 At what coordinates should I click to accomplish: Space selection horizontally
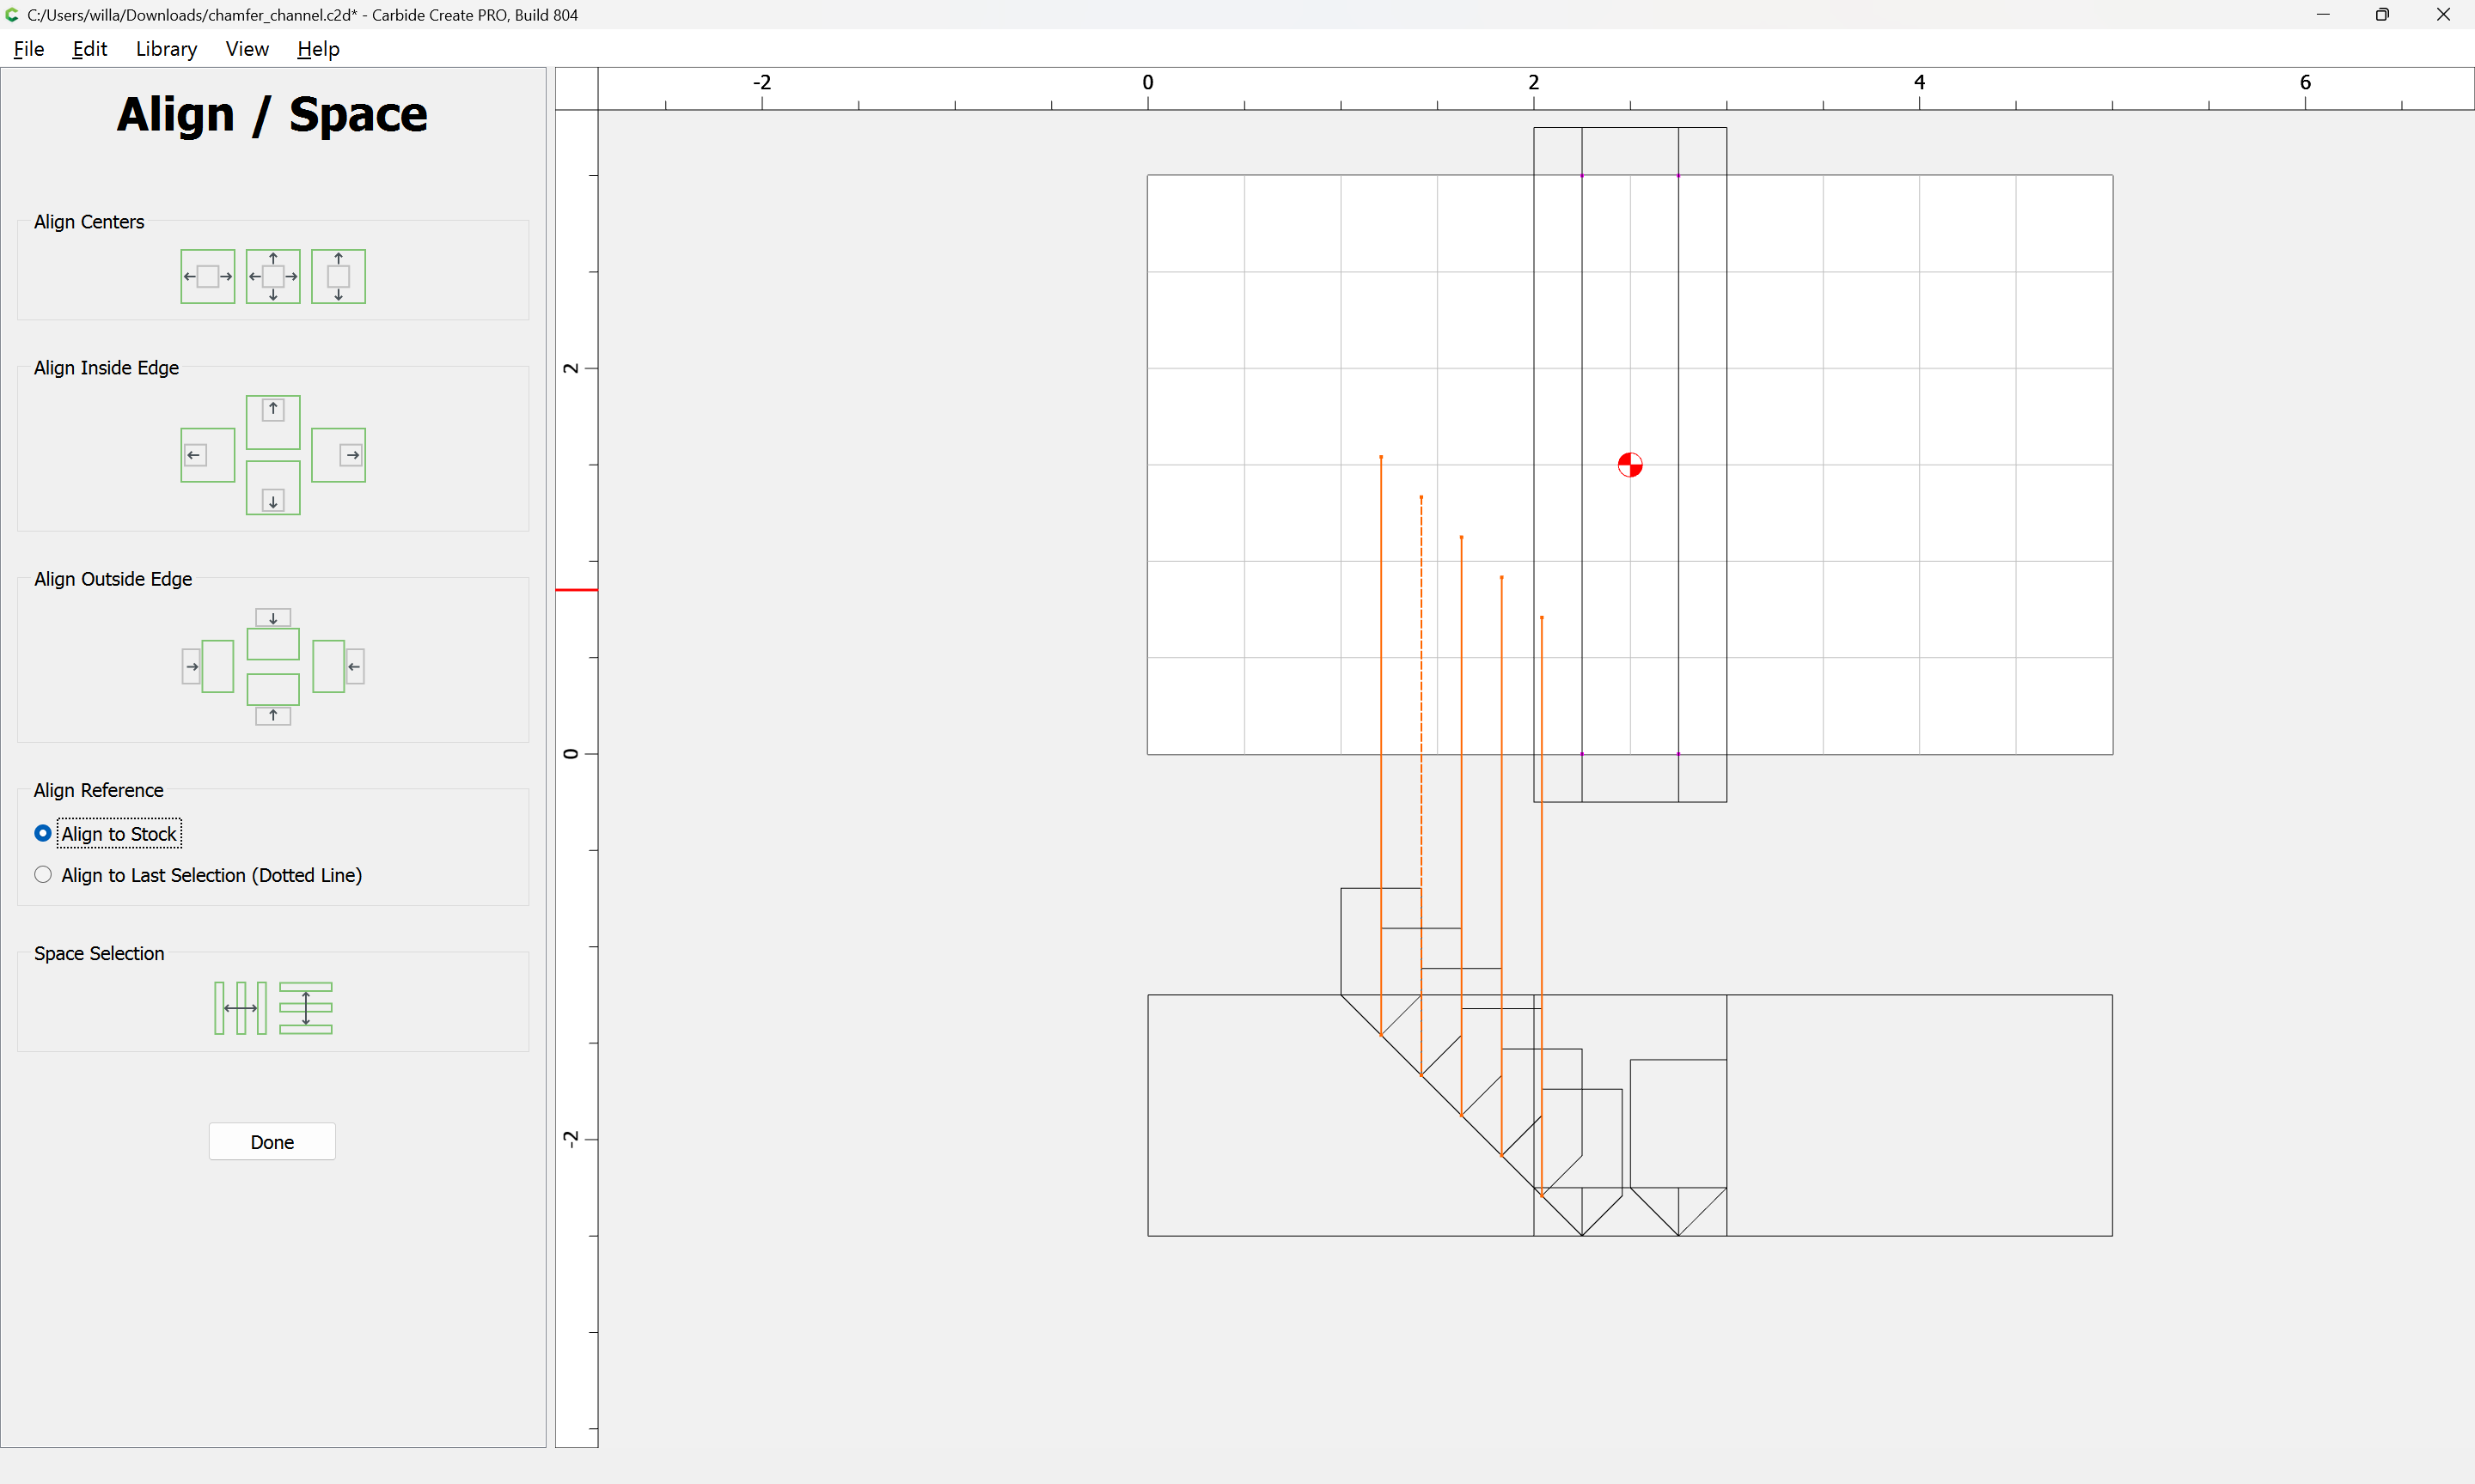tap(240, 1008)
